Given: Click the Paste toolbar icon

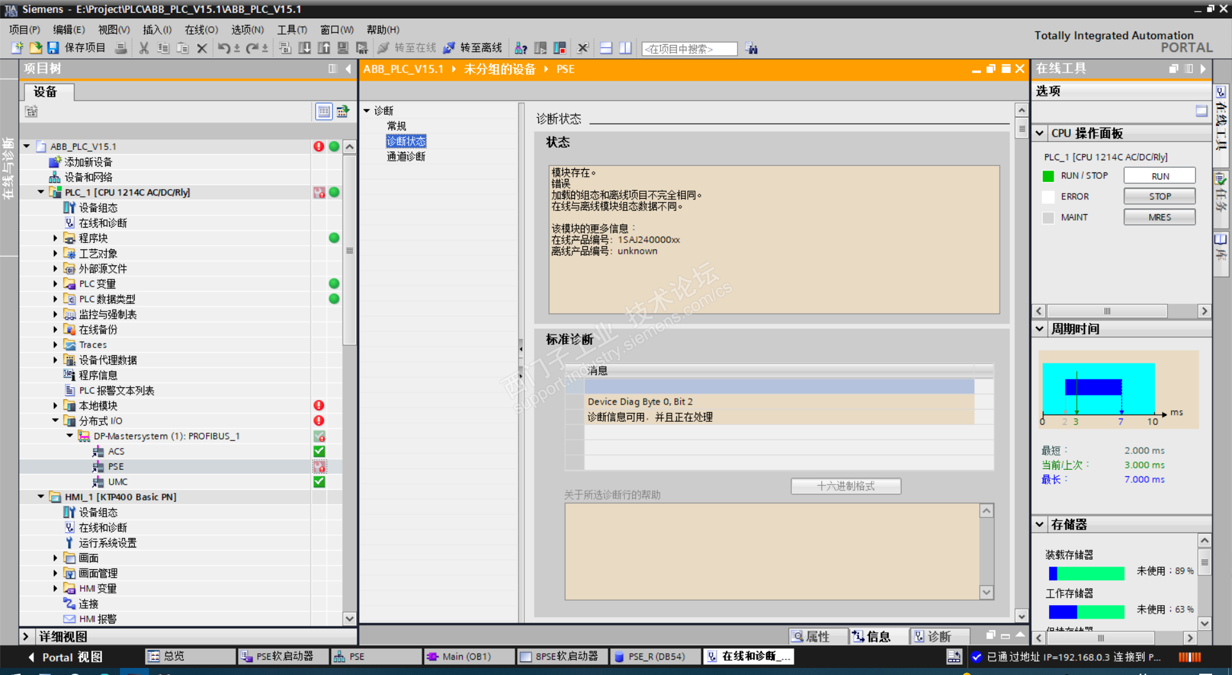Looking at the screenshot, I should point(182,48).
